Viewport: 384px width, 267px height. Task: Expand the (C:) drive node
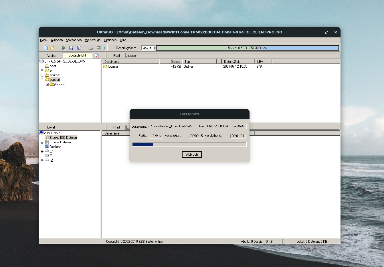[42, 151]
